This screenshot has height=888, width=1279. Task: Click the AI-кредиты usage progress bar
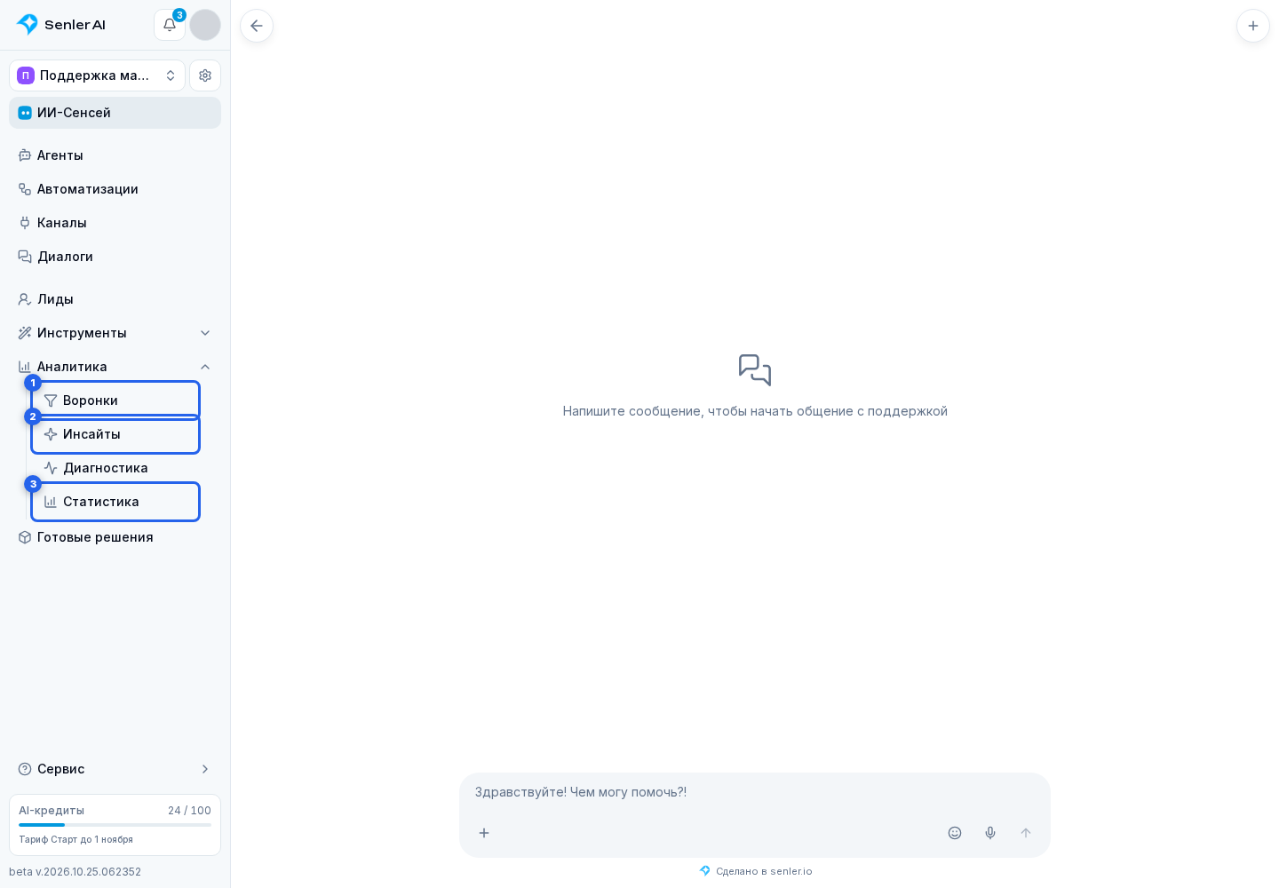point(115,825)
